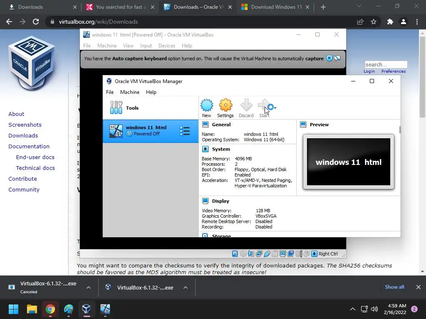Click the Login link
426x319 pixels.
tap(369, 71)
